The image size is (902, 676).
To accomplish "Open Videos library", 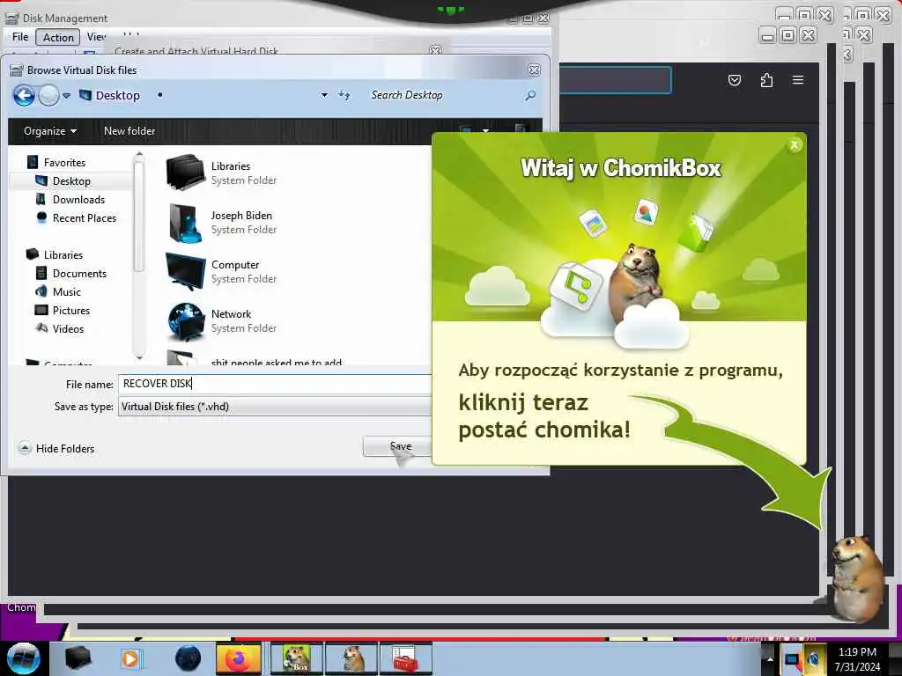I will click(69, 329).
